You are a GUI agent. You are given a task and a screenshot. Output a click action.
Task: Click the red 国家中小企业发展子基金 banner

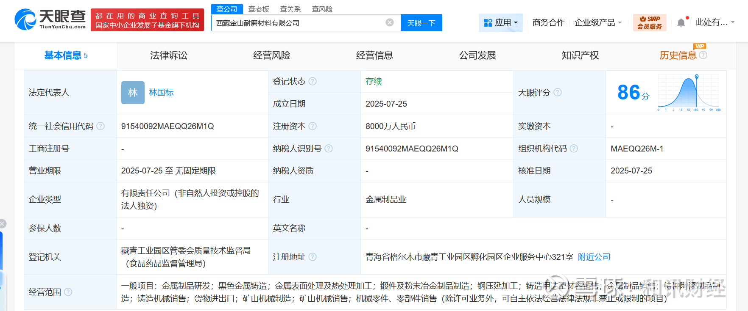[x=147, y=20]
